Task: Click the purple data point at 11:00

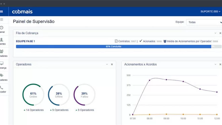Action: (200, 89)
